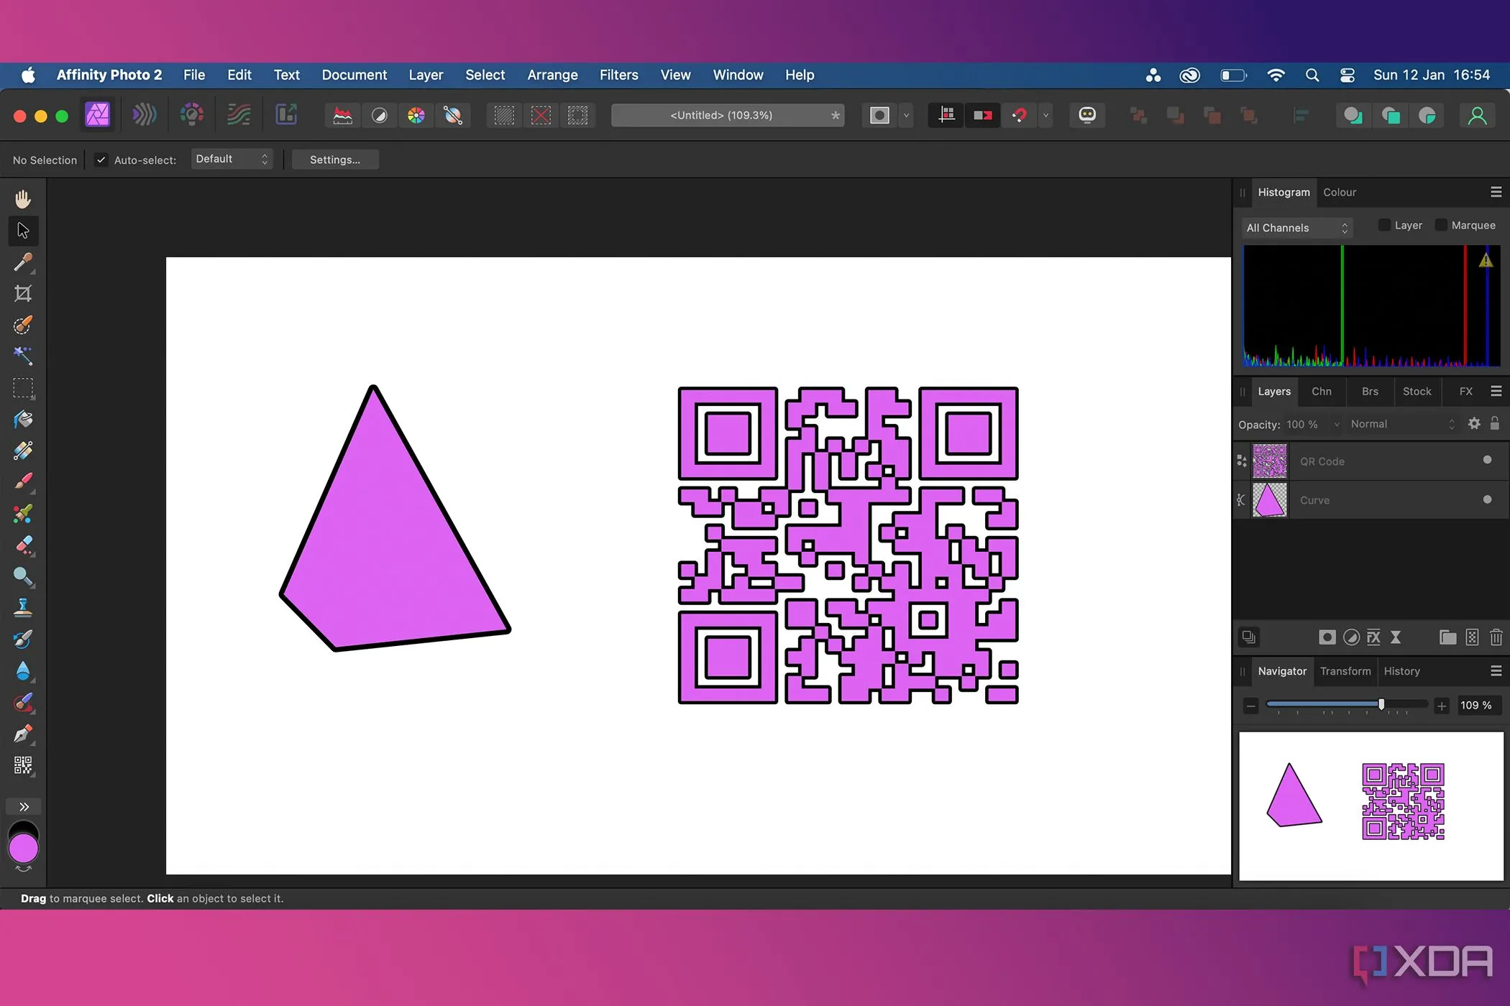
Task: Select the Selection Brush tool
Action: [x=23, y=325]
